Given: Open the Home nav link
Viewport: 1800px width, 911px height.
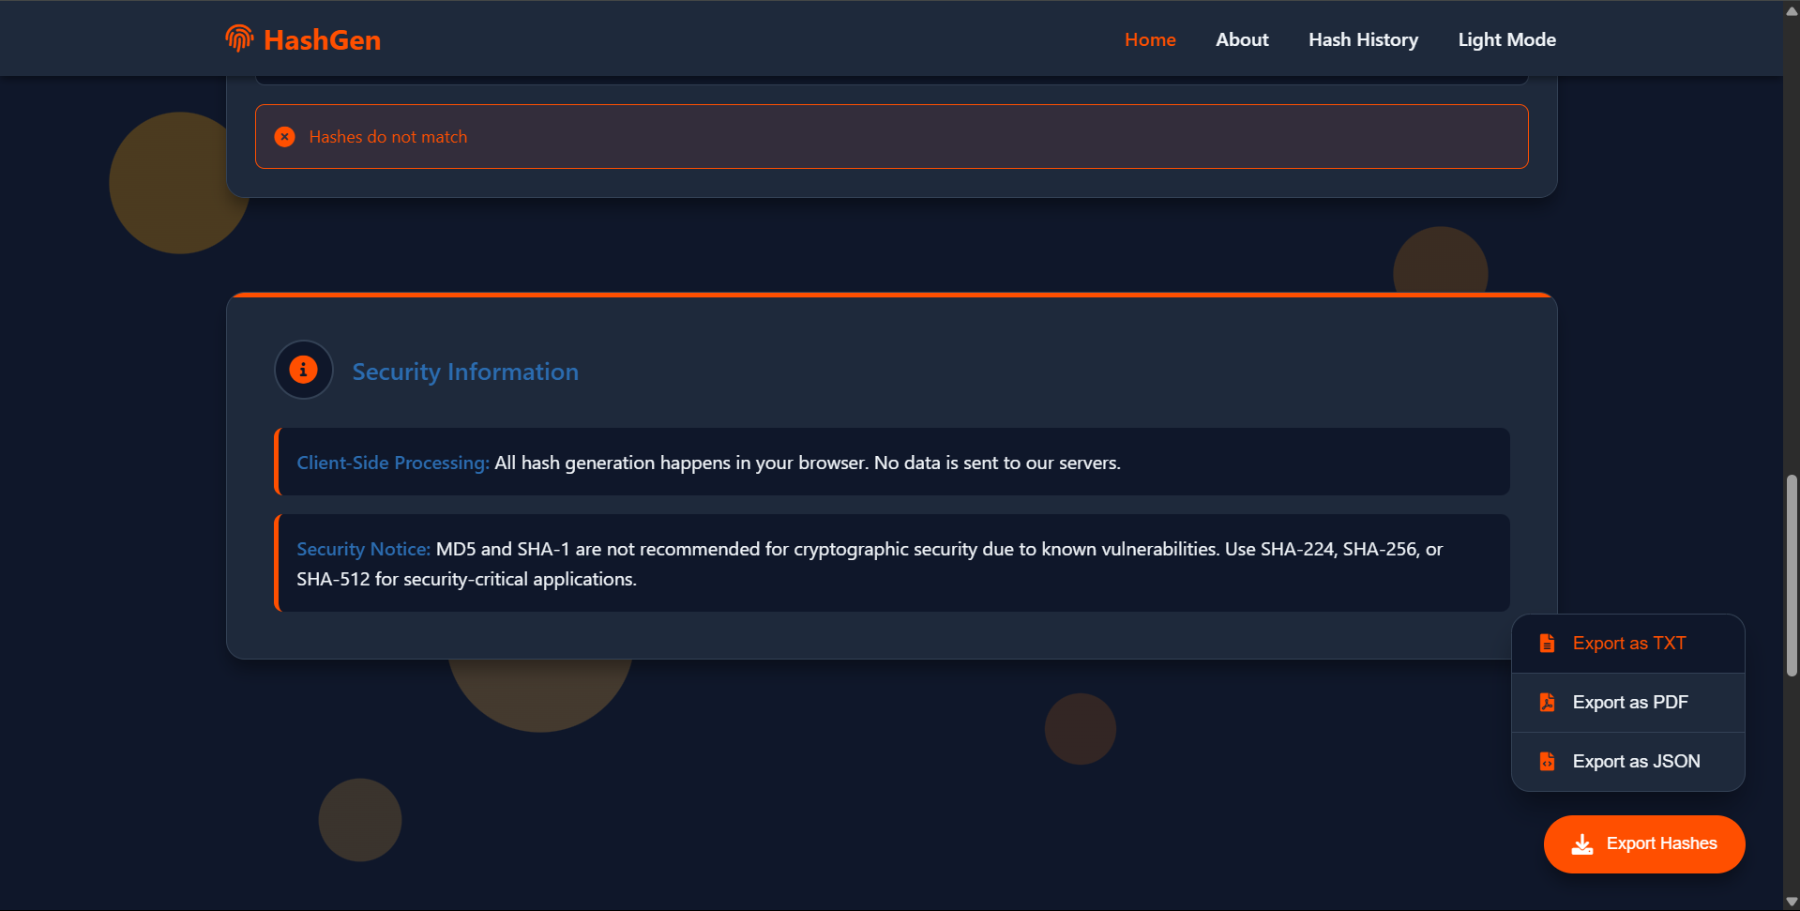Looking at the screenshot, I should click(1150, 39).
